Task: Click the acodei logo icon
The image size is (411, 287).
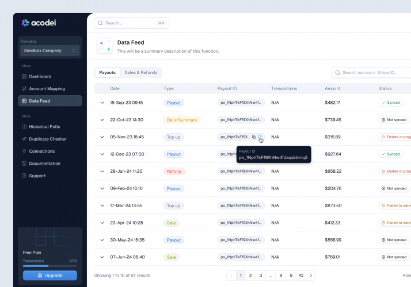Action: 25,23
